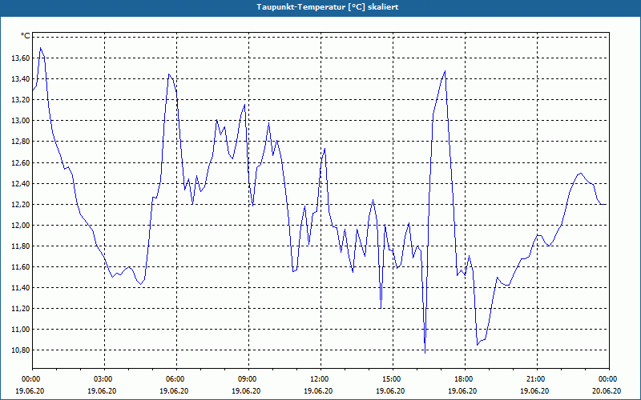Click the '19.06.20' date under 18:00
Viewport: 641px width, 400px height.
(x=463, y=391)
